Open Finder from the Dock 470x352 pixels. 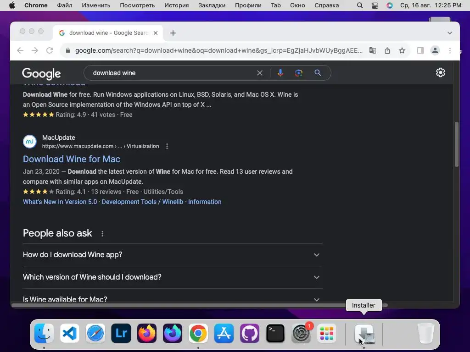44,333
